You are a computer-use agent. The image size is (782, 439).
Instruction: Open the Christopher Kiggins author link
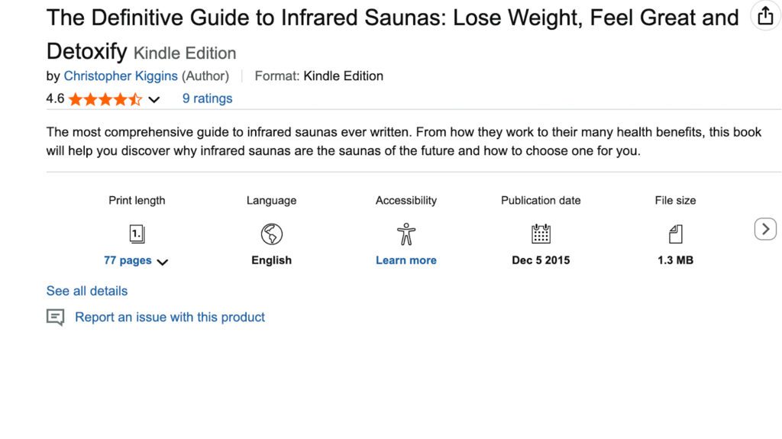(x=121, y=76)
